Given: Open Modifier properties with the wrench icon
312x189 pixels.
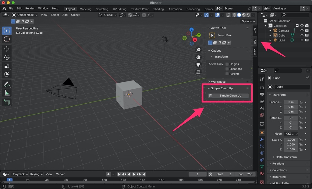Looking at the screenshot, I should (x=261, y=140).
